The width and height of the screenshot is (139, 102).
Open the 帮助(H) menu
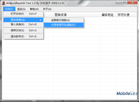34,9
